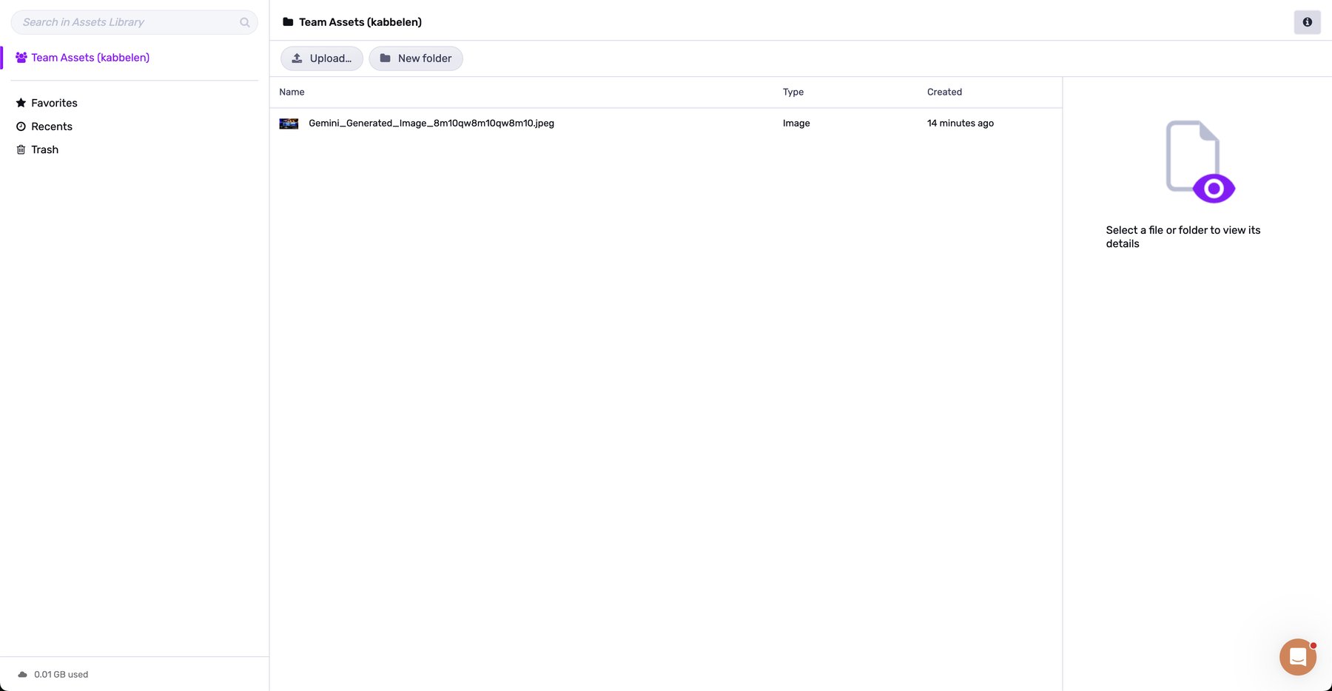Toggle the info details panel icon
The image size is (1332, 691).
point(1307,22)
